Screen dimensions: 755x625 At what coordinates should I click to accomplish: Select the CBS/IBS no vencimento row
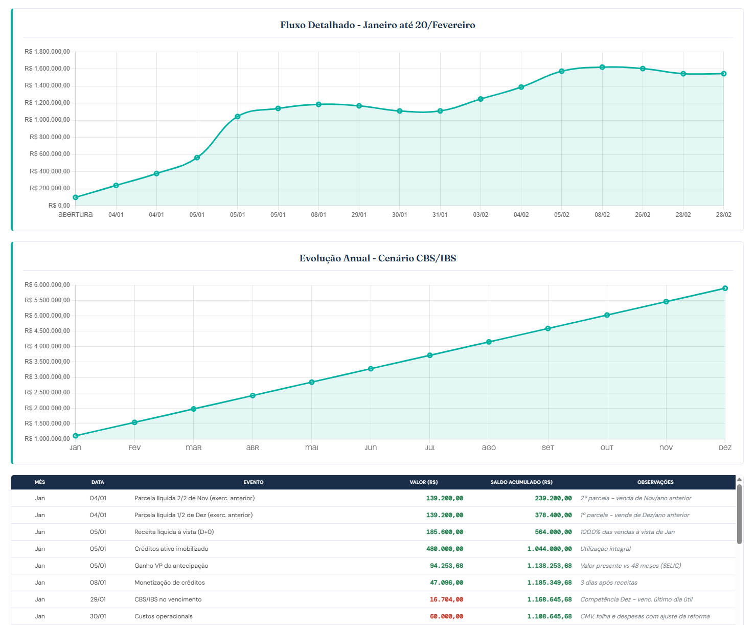[x=373, y=599]
